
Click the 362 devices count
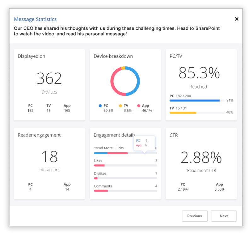49,78
